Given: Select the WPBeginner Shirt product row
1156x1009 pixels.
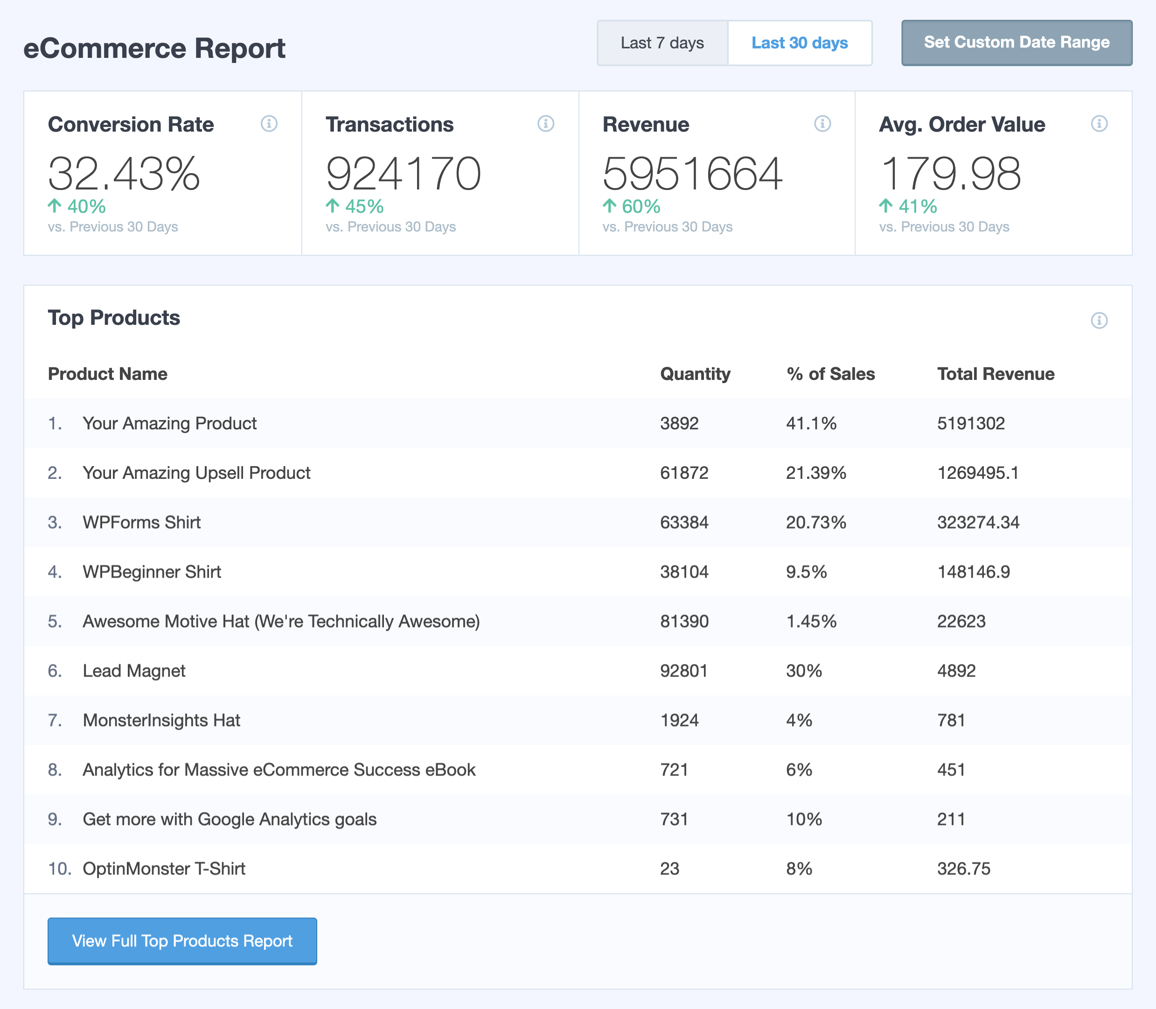Looking at the screenshot, I should coord(152,572).
